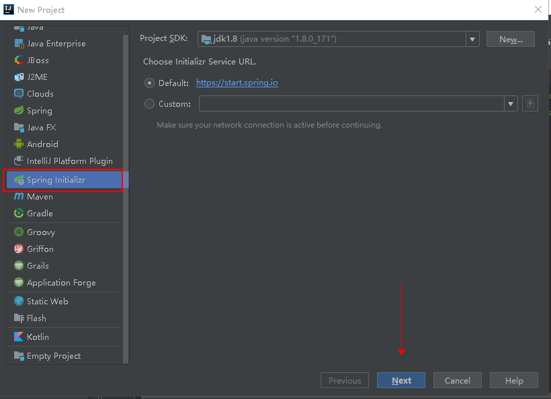Select Kotlin project type
This screenshot has width=551, height=399.
(65, 337)
